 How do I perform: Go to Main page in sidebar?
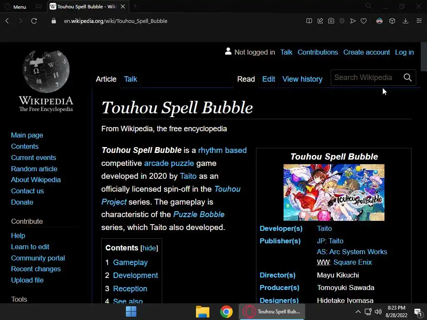tap(27, 135)
